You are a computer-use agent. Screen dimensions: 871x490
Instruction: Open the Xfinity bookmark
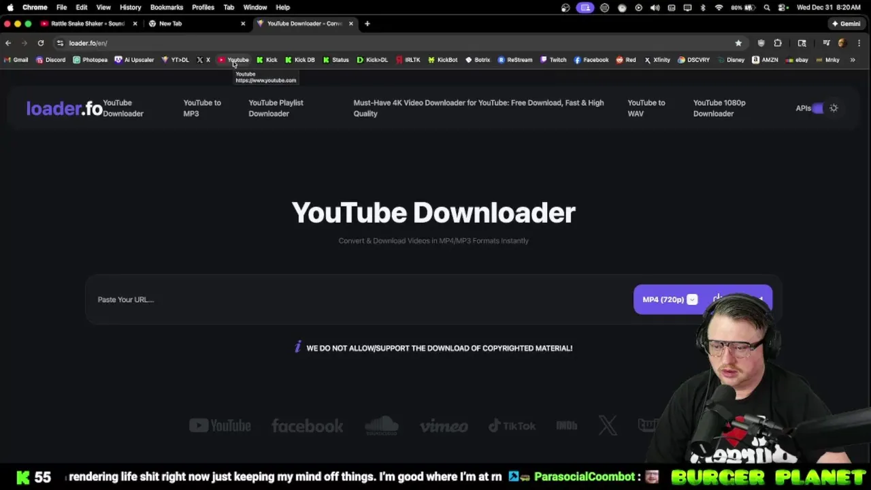(x=657, y=60)
